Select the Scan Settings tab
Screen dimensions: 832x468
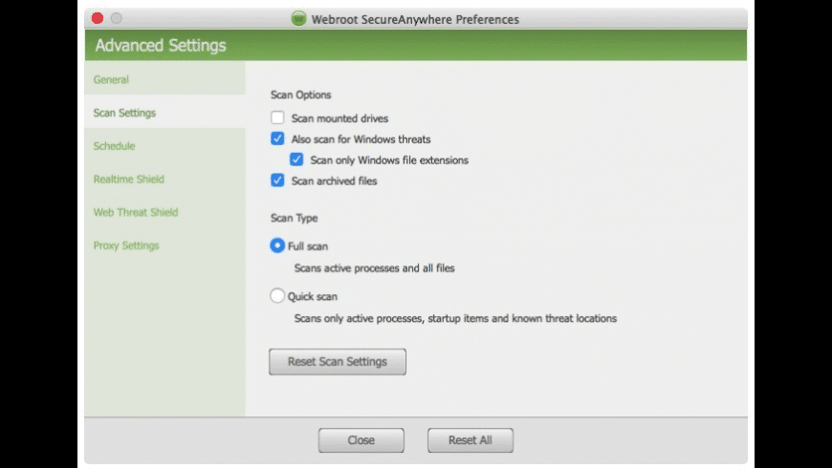pos(164,113)
